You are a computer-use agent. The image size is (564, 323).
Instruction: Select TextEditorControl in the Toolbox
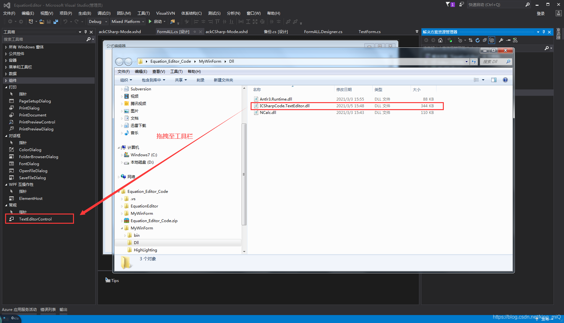point(35,219)
